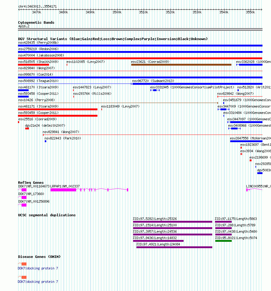Screen dimensions: 271x291
Task: Click the DOK7|NM_001164673 gene label
Action: [34, 186]
